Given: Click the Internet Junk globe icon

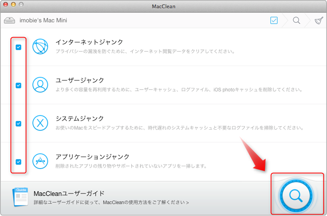Looking at the screenshot, I should click(40, 47).
